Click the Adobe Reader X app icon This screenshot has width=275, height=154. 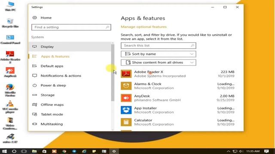pyautogui.click(x=126, y=74)
